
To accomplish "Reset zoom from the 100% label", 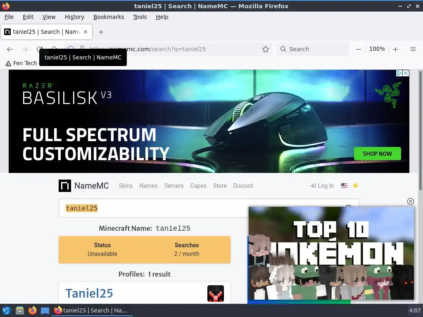I will 377,49.
